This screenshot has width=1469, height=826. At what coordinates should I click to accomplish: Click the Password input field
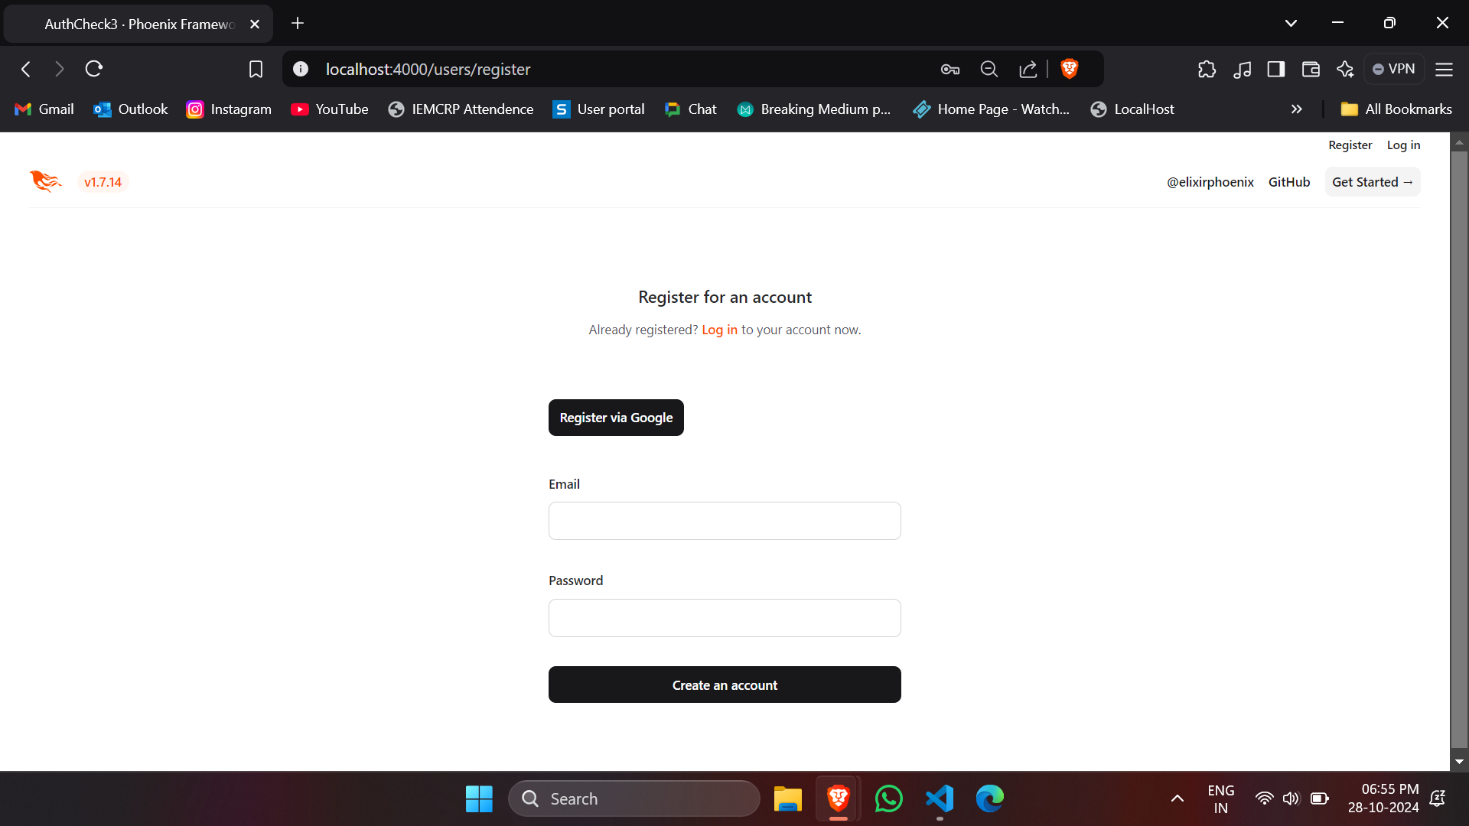click(x=725, y=617)
